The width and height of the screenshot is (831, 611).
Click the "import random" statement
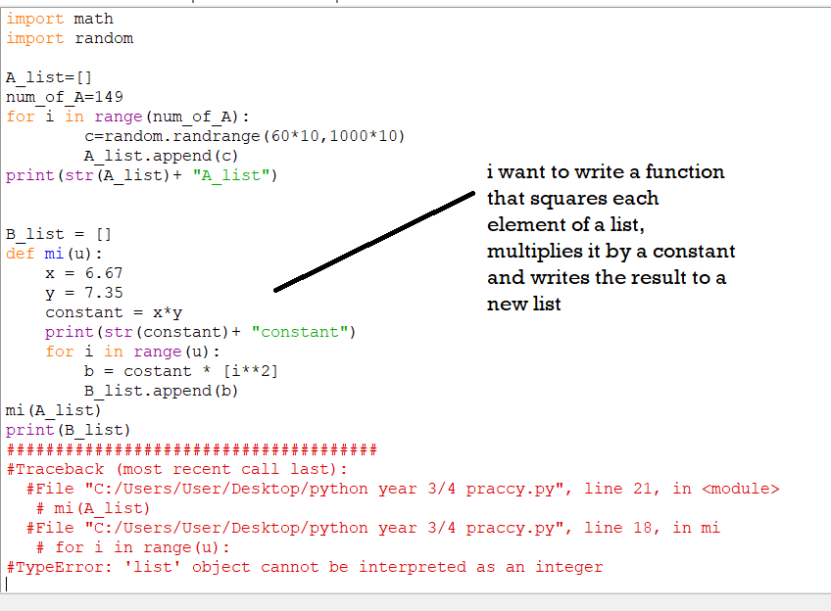click(67, 37)
